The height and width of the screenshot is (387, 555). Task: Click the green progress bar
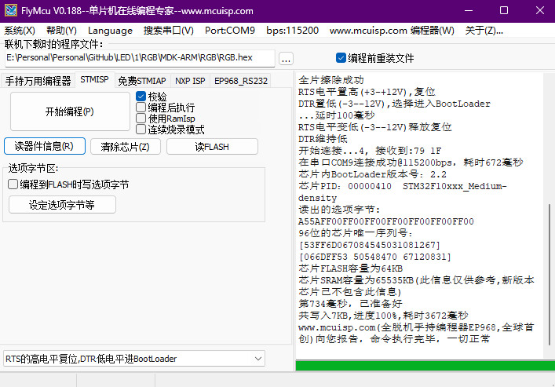pos(425,365)
